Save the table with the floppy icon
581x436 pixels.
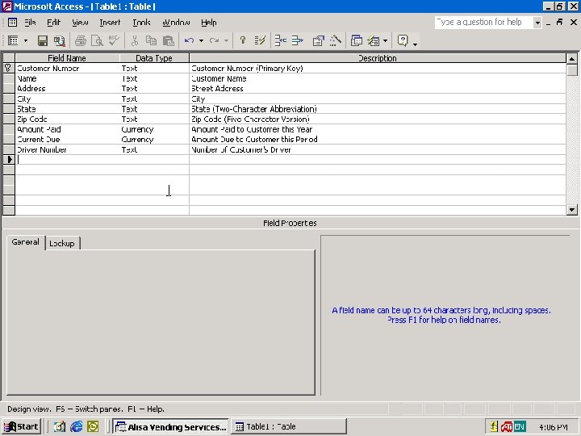43,40
